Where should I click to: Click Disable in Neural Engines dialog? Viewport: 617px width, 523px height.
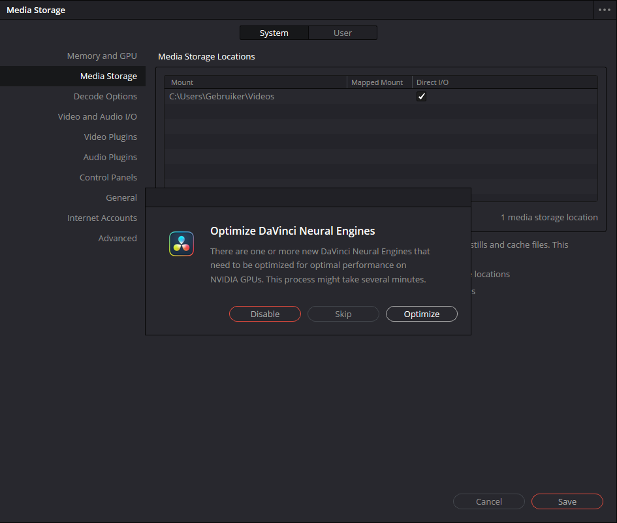pos(265,314)
